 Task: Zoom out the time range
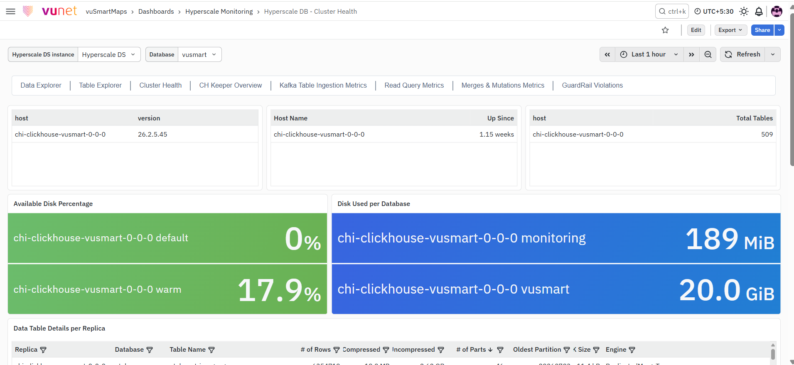708,54
